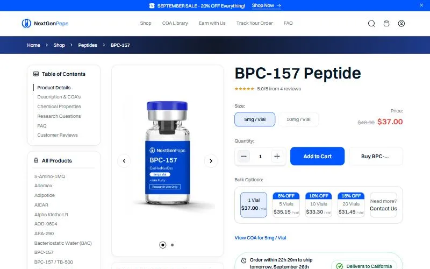Select the 1 Vial bulk option
This screenshot has width=430, height=269.
[254, 205]
